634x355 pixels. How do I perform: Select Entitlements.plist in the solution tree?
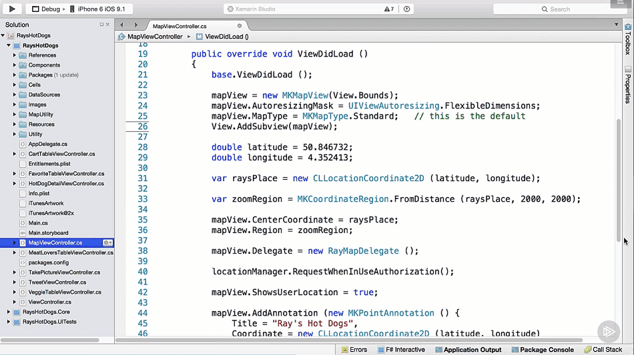tap(49, 164)
